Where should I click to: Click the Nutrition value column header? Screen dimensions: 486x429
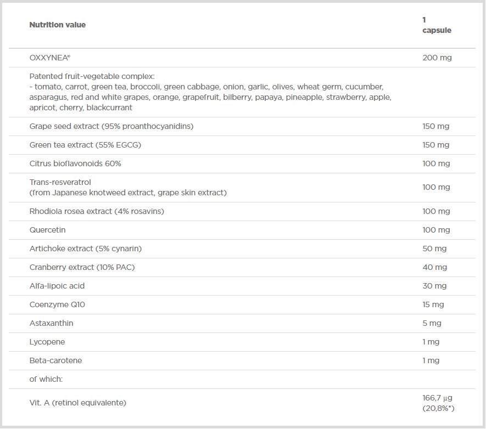click(x=57, y=25)
